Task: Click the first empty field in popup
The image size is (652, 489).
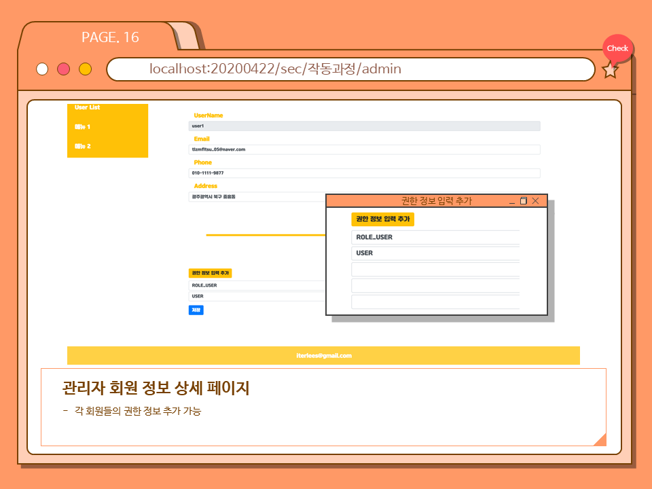Action: click(435, 270)
